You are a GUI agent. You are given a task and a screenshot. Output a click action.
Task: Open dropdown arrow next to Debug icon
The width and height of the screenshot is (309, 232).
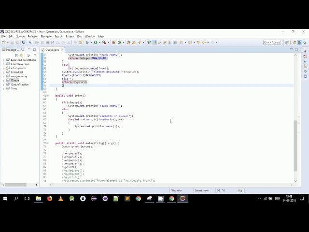click(91, 42)
